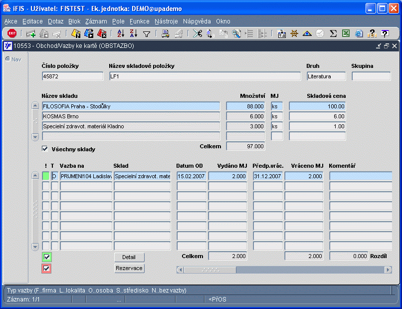Toggle the green-framed checkbox
The width and height of the screenshot is (402, 309).
[47, 257]
